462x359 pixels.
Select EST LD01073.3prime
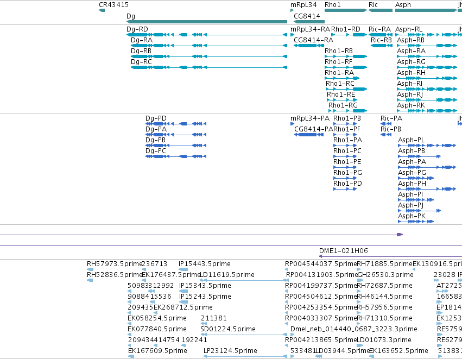coord(360,345)
